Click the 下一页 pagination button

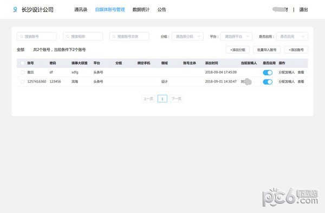click(177, 99)
